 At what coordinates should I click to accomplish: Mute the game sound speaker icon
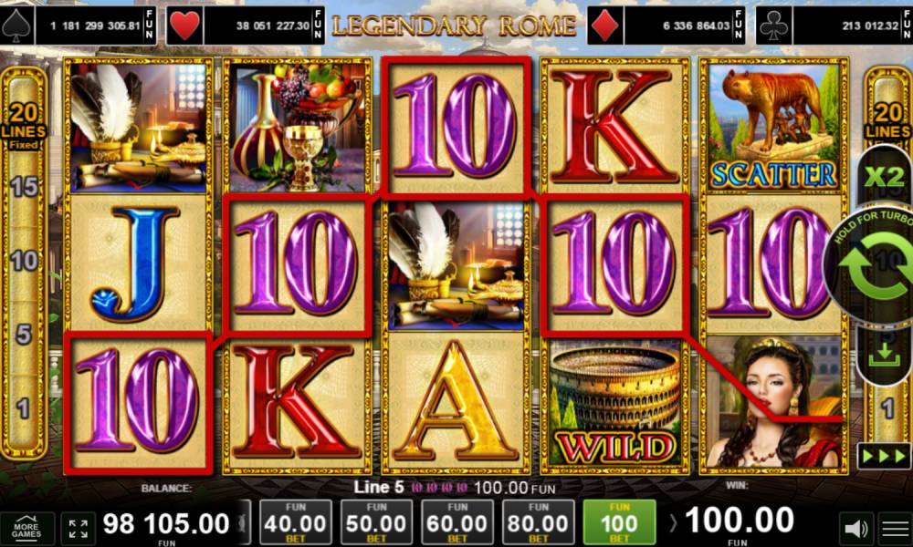pos(856,529)
